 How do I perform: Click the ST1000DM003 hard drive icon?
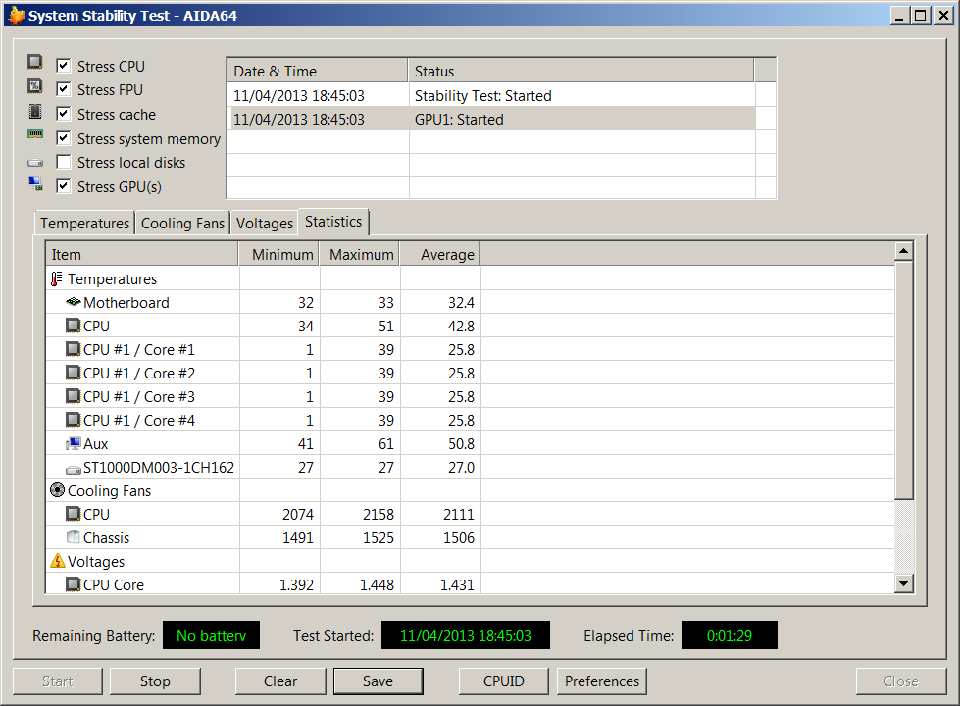coord(73,469)
